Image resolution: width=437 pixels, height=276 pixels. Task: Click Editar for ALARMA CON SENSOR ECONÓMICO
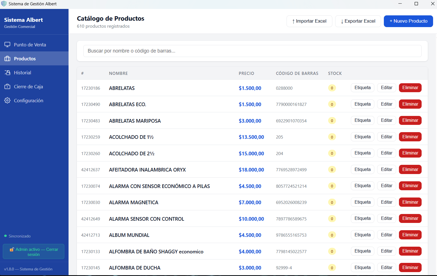387,186
